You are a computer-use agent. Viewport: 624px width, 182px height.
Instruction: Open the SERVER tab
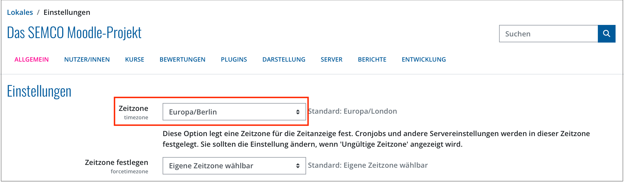click(x=332, y=59)
